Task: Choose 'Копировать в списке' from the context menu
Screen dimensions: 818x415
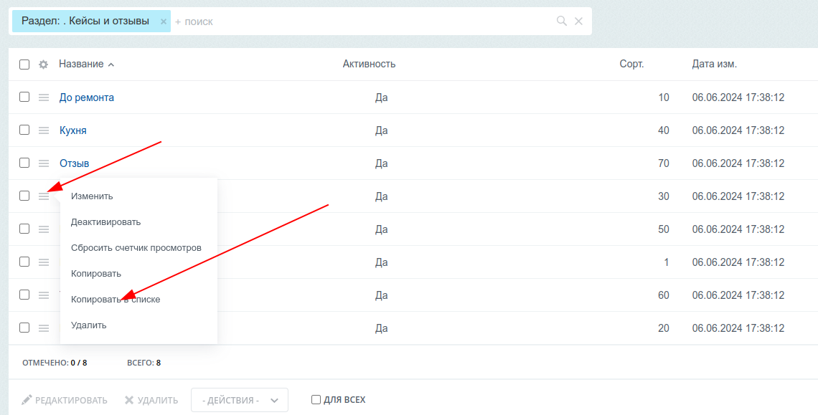Action: click(116, 300)
